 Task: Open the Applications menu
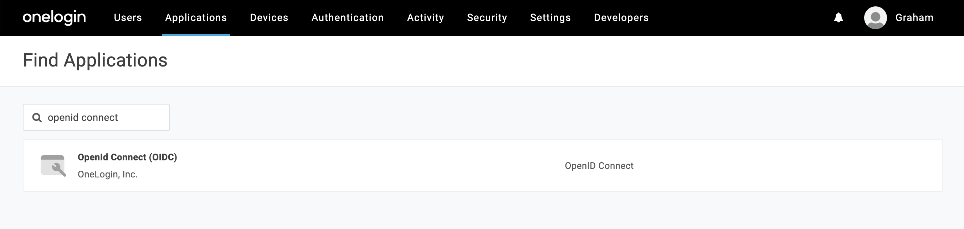tap(196, 17)
